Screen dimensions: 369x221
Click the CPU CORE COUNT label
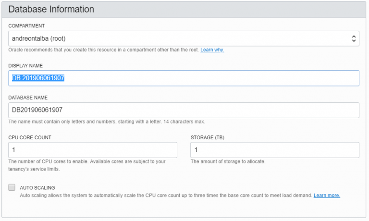[30, 137]
